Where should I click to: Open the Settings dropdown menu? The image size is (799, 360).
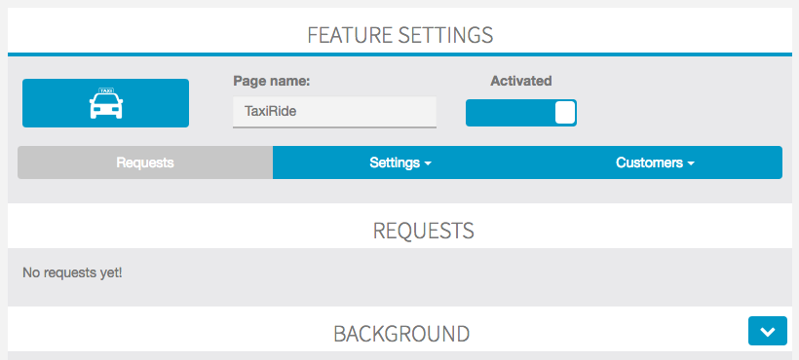(400, 162)
